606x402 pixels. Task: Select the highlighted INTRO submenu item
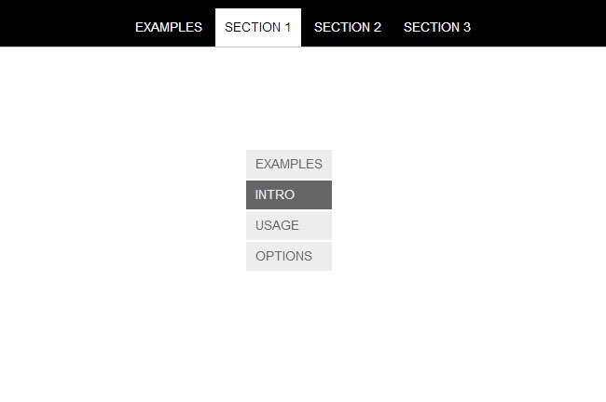[x=289, y=194]
